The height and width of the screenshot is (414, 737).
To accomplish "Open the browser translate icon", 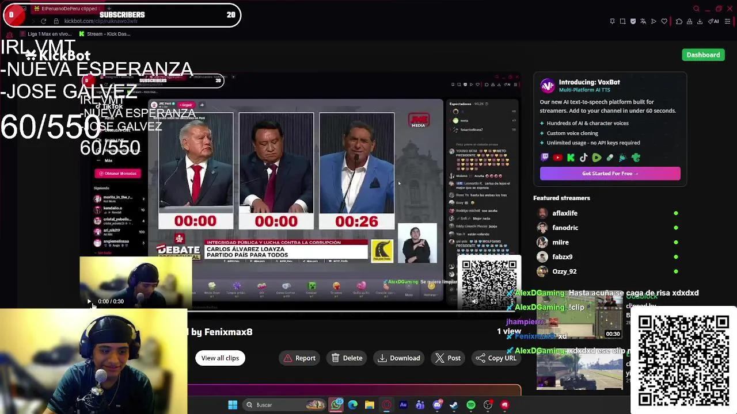I will point(643,21).
